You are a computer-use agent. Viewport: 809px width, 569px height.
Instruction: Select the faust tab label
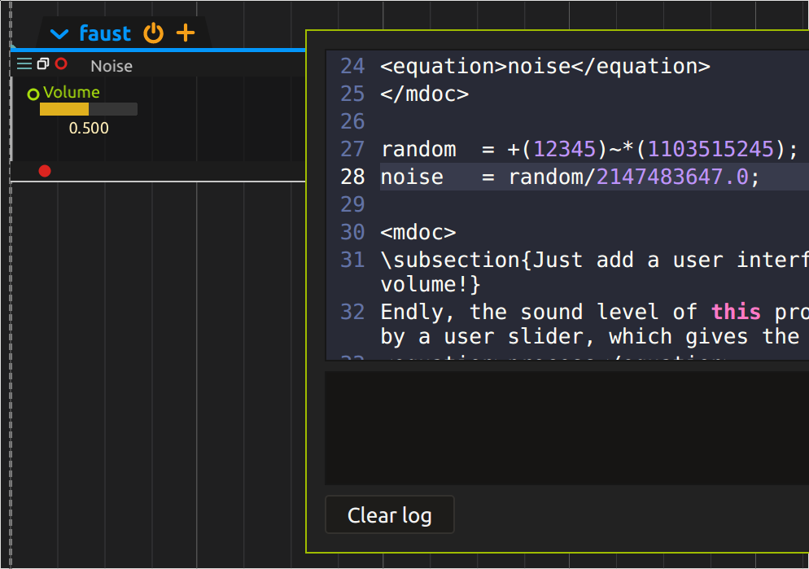(105, 33)
